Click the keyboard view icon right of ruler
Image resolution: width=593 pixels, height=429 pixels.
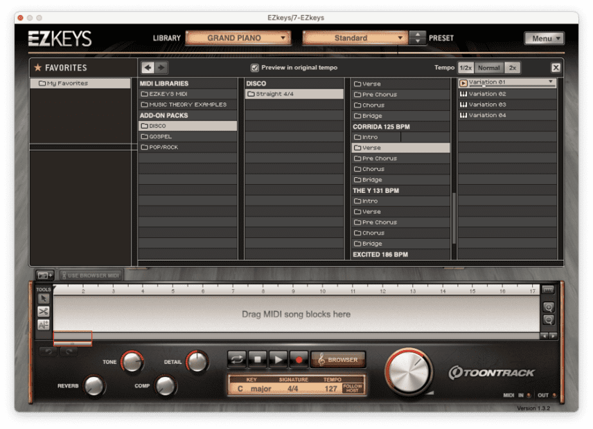tap(548, 290)
